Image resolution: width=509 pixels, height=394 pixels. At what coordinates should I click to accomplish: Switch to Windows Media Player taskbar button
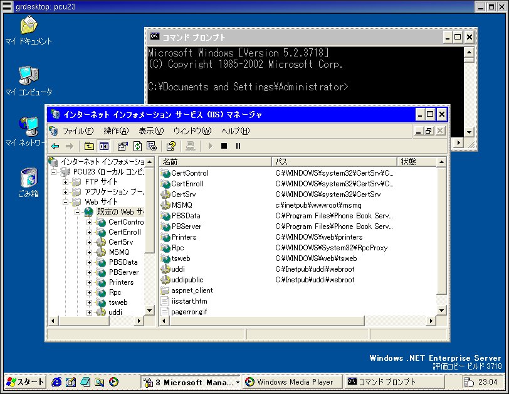293,382
